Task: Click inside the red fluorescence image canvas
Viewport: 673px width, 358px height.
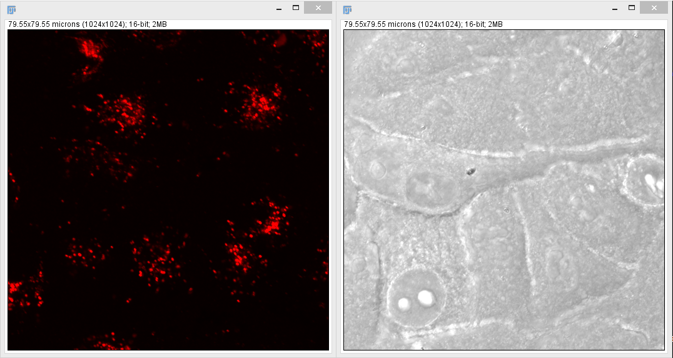Action: [168, 190]
